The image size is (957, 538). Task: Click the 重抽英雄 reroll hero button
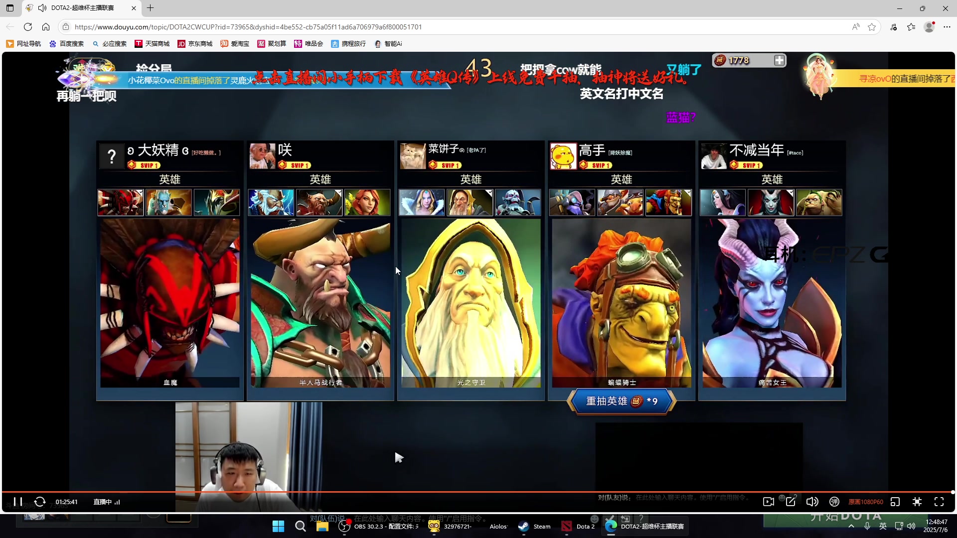[622, 401]
